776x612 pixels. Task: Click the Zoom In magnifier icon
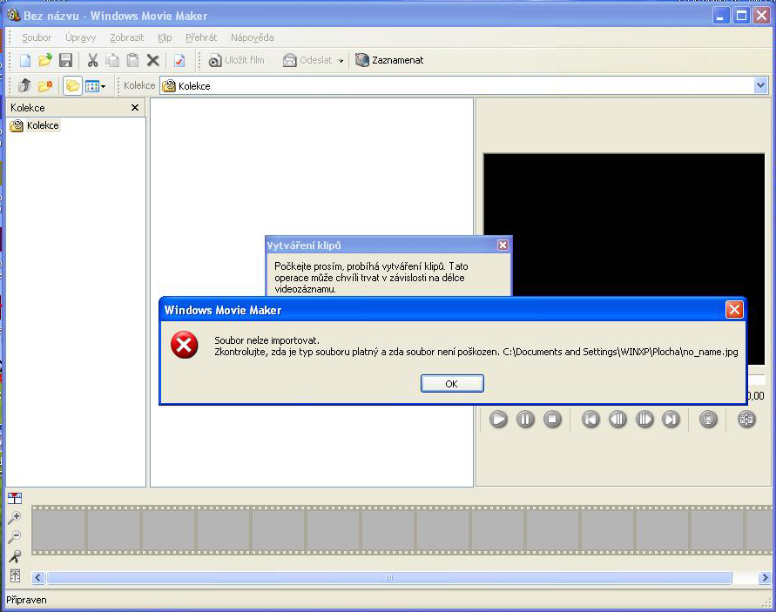[15, 518]
